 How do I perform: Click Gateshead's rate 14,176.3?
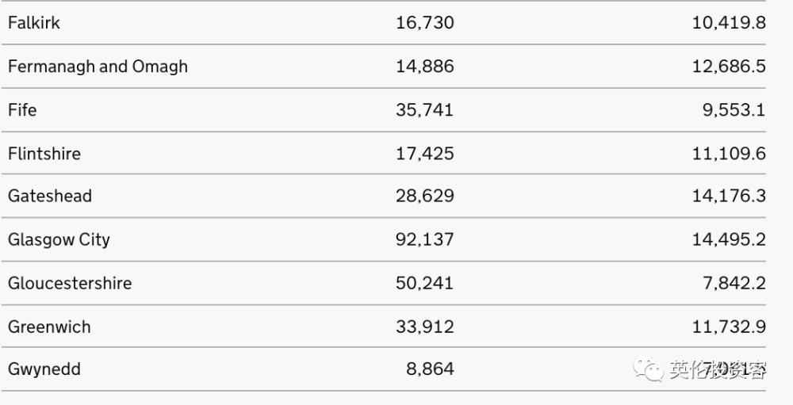(729, 197)
